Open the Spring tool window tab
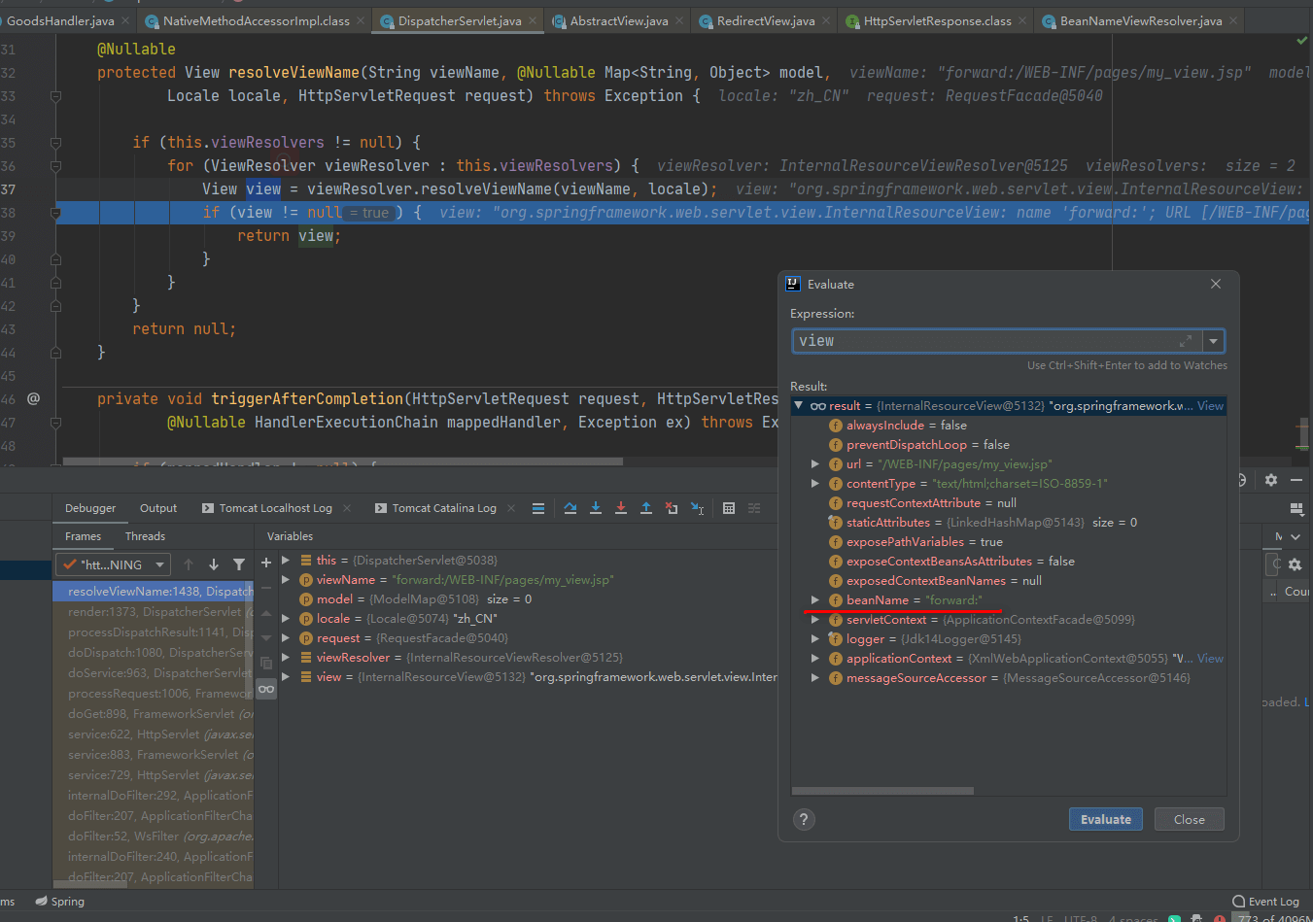The width and height of the screenshot is (1313, 922). pos(60,902)
